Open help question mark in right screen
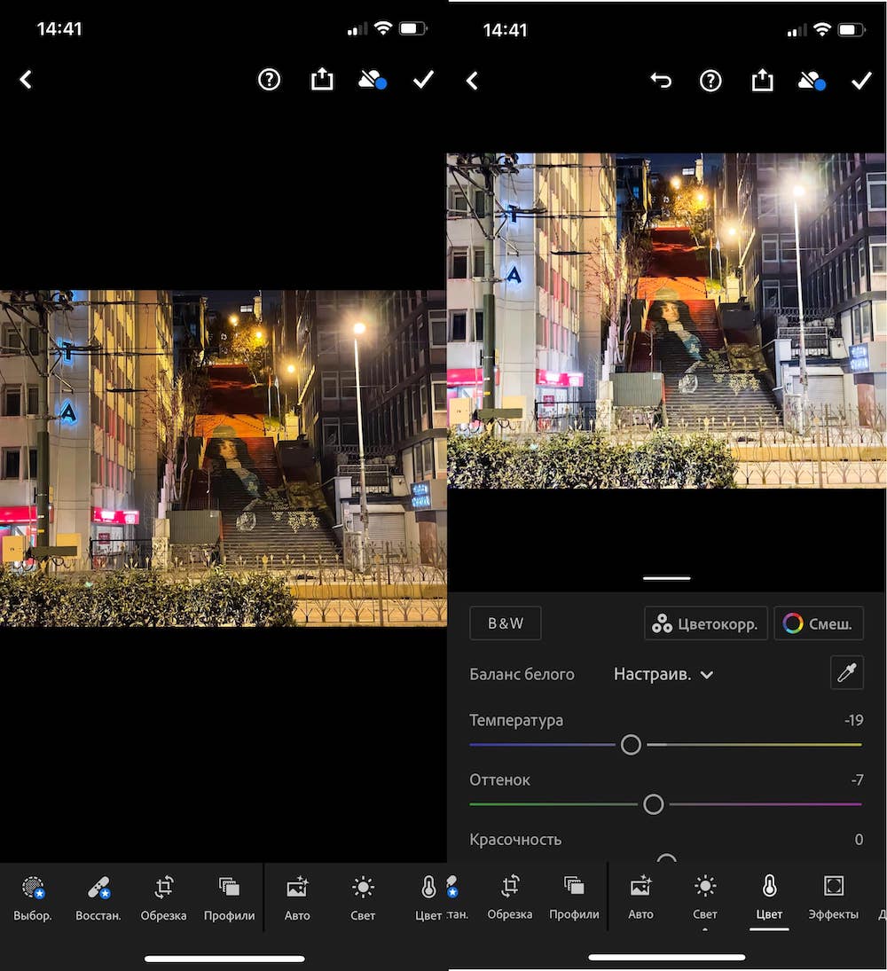This screenshot has height=971, width=887. coord(710,81)
